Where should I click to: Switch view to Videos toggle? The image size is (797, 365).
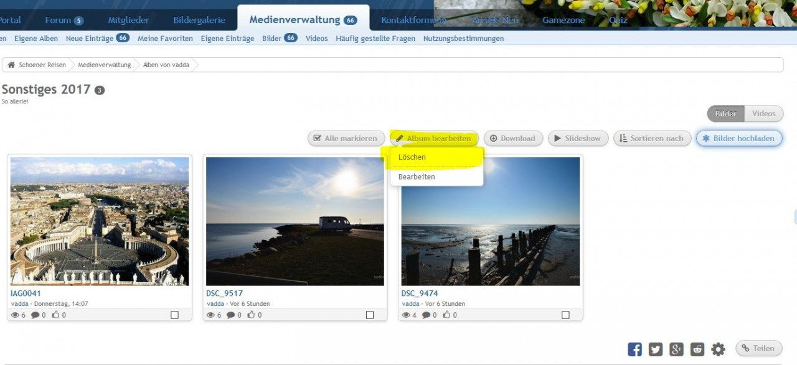pyautogui.click(x=764, y=113)
